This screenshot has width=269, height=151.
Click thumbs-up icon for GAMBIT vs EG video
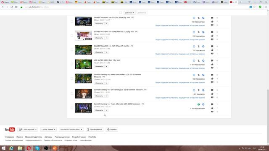tap(212, 21)
